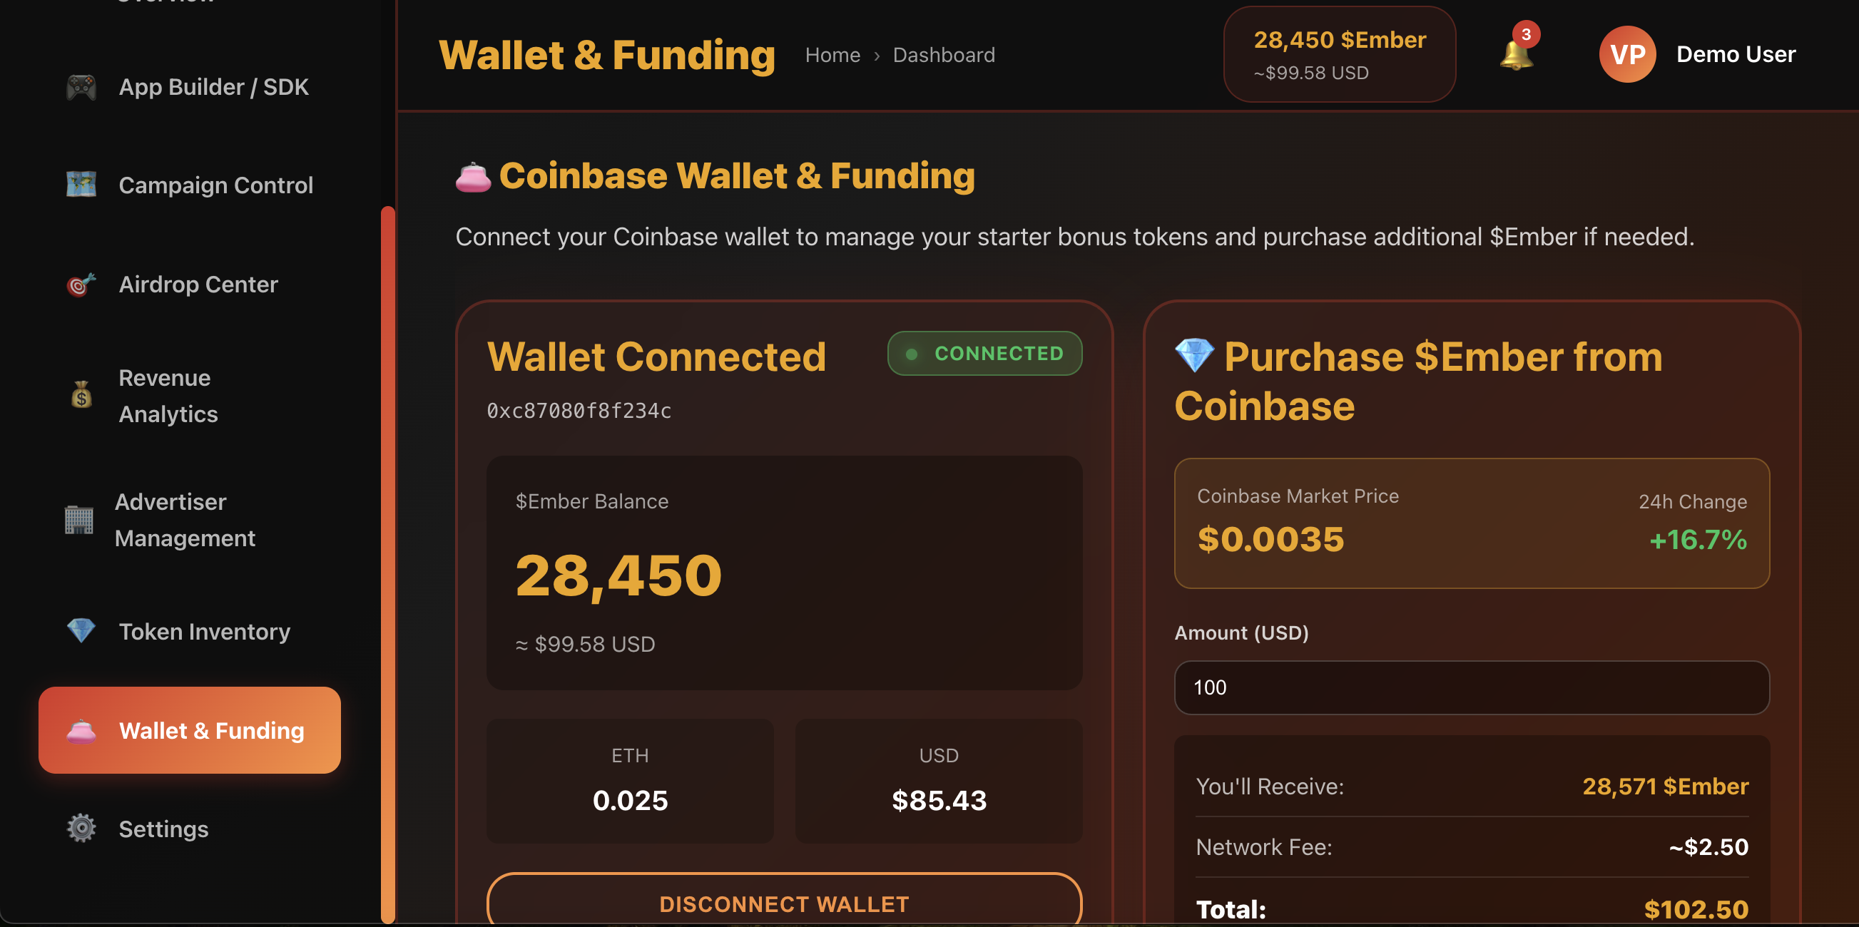Select the Campaign Control map icon
This screenshot has height=927, width=1859.
(x=81, y=185)
